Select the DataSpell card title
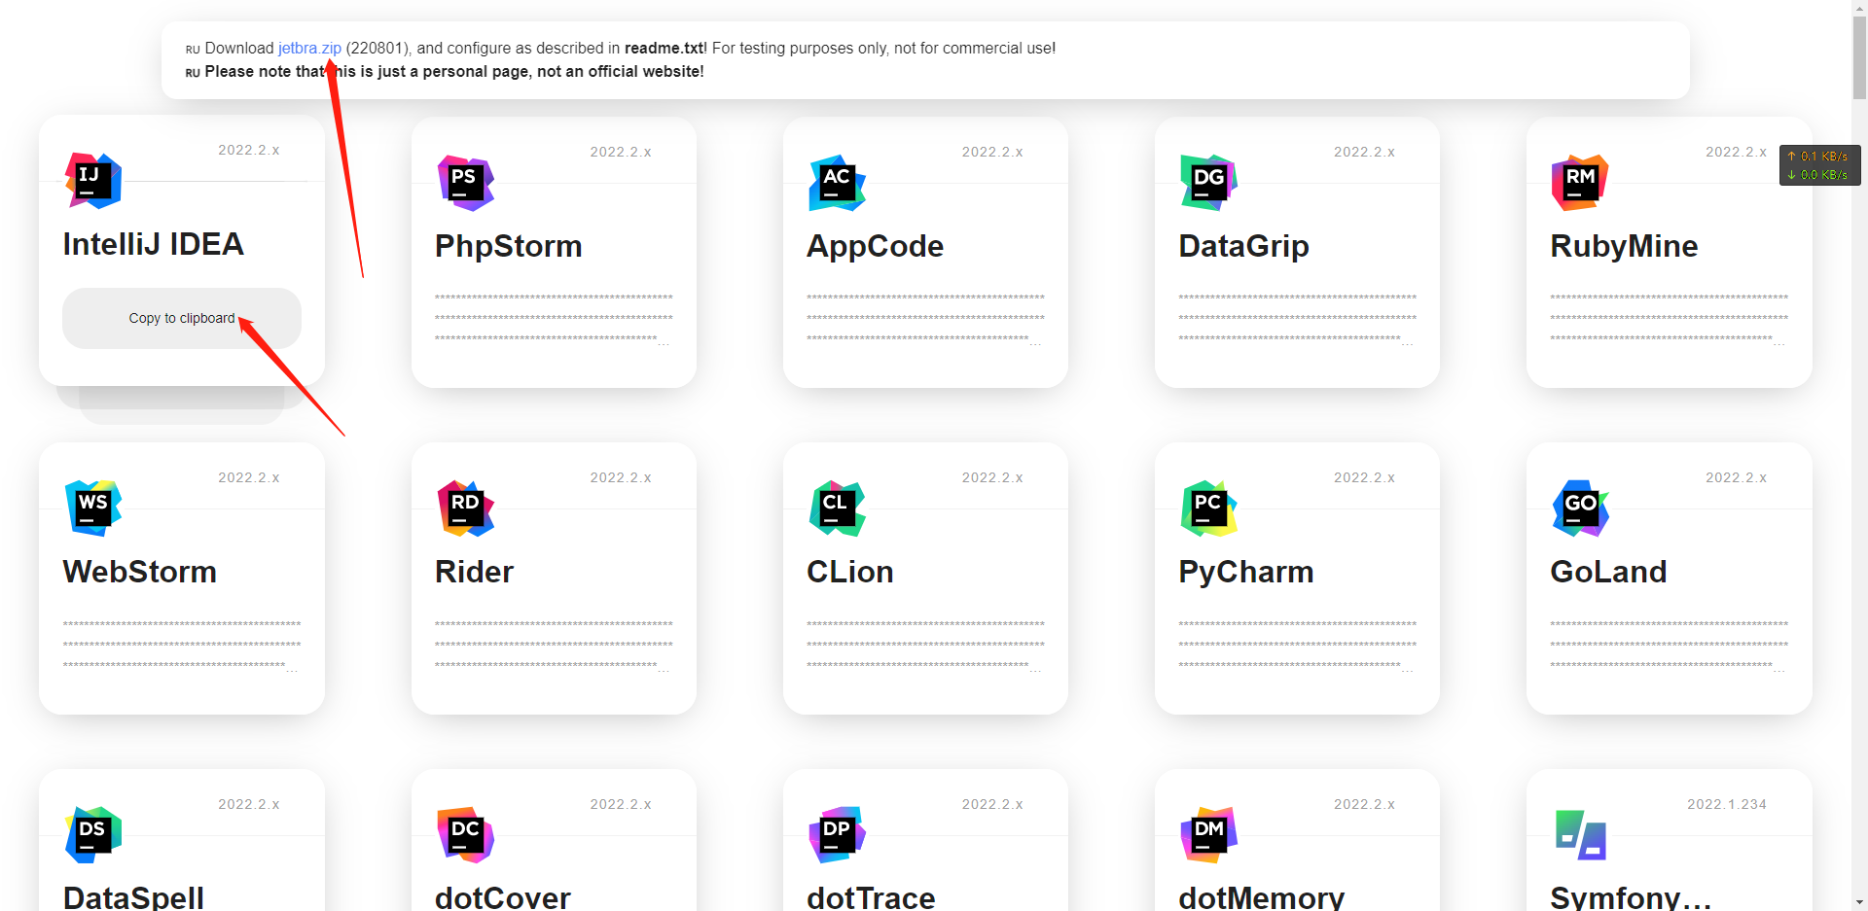The height and width of the screenshot is (911, 1868). 133,897
